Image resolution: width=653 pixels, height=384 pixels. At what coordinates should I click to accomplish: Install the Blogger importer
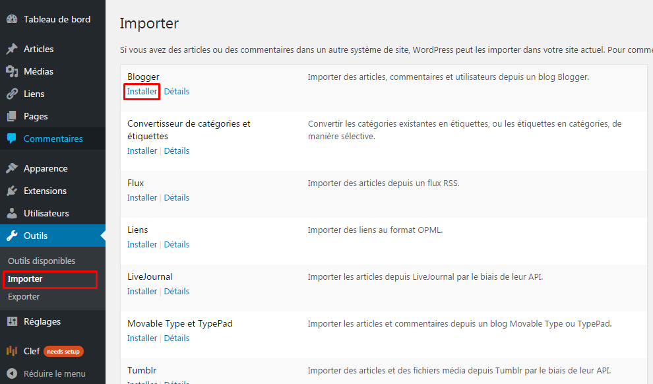pyautogui.click(x=142, y=91)
